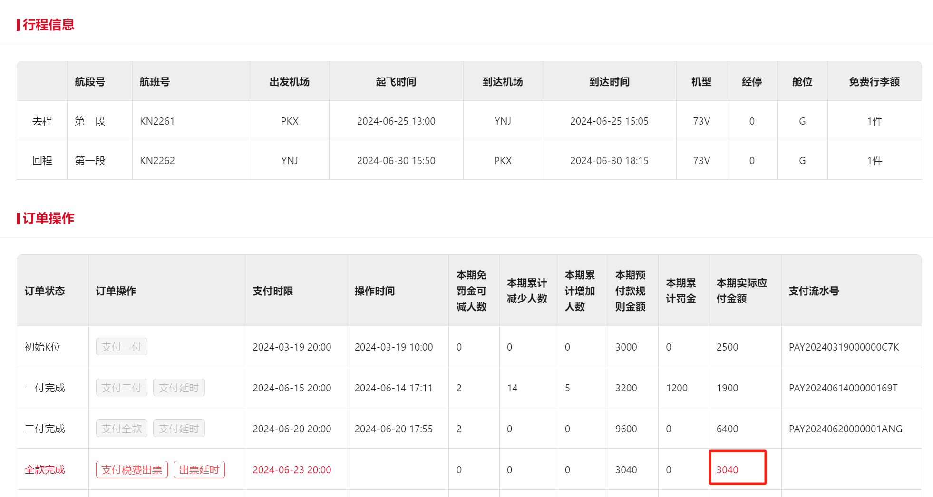Click the 行程信息 section heading
This screenshot has height=497, width=933.
point(48,25)
